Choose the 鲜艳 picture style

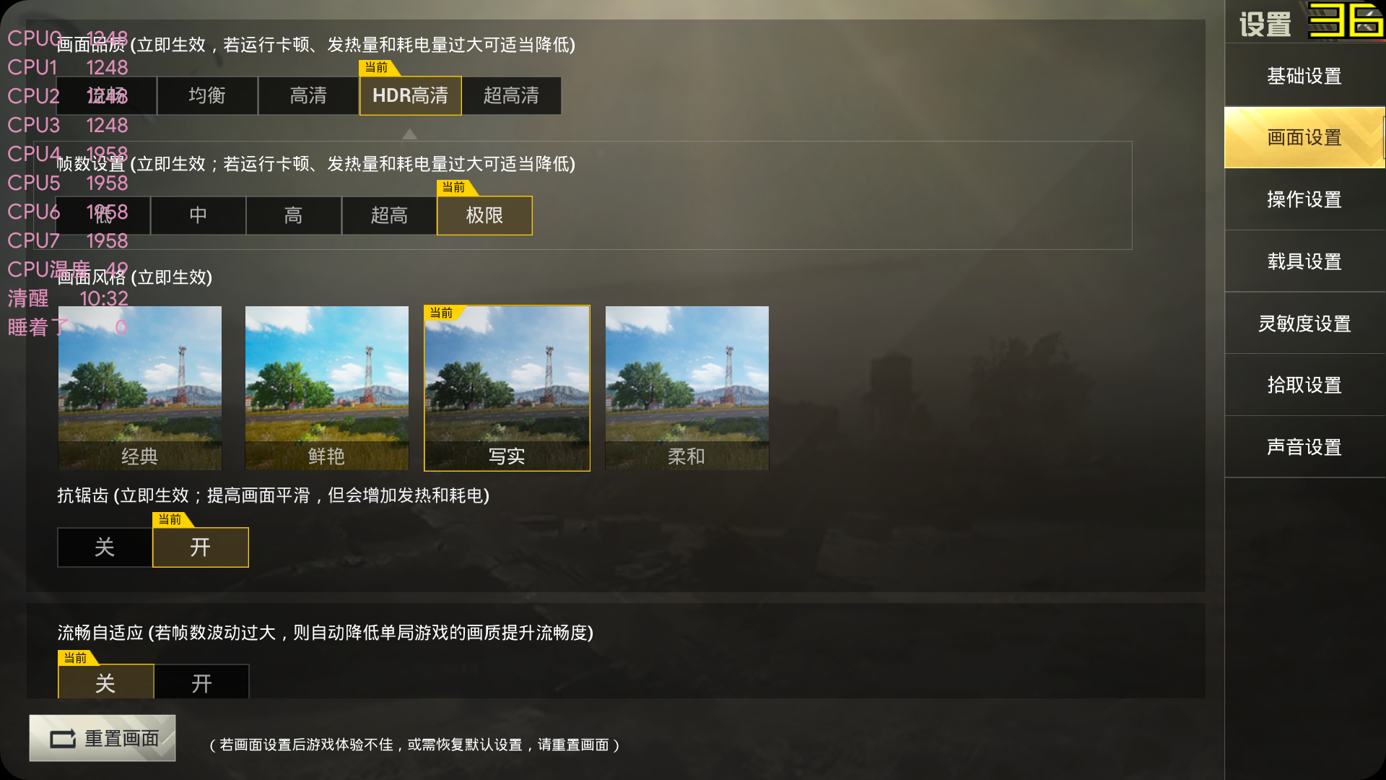(x=327, y=388)
